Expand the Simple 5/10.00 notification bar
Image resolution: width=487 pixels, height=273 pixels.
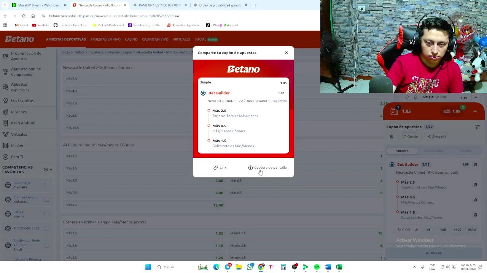click(476, 97)
